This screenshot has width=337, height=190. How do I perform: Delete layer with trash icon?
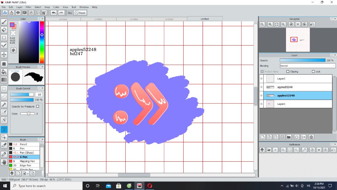pyautogui.click(x=311, y=137)
